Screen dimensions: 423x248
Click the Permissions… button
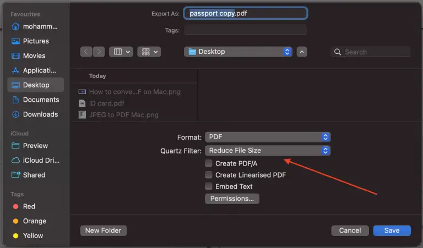pos(232,199)
